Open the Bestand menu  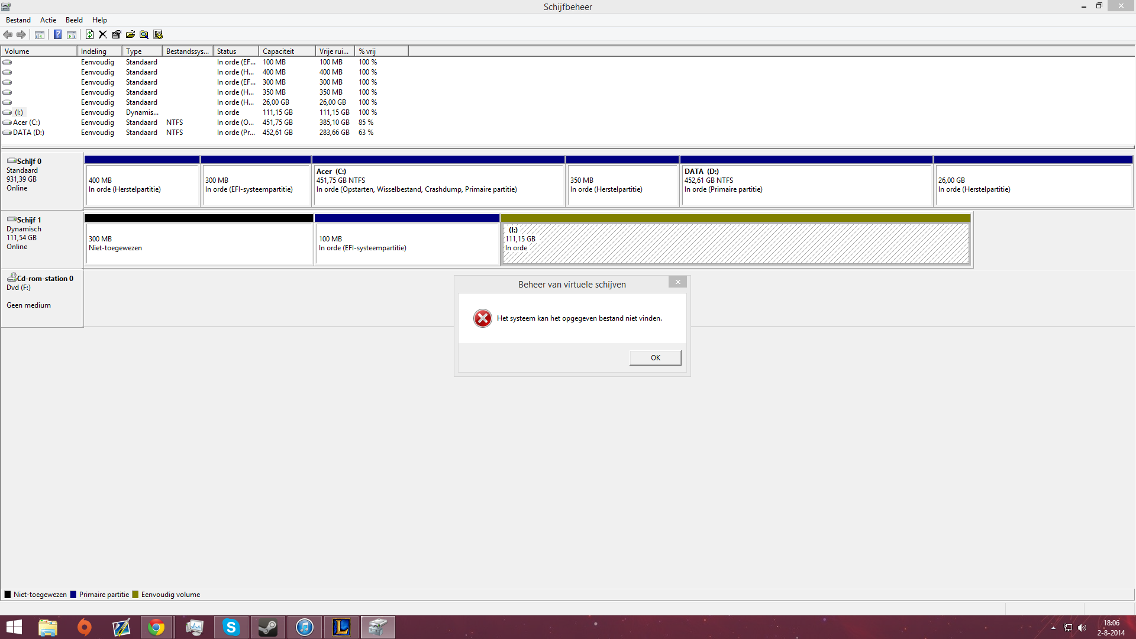coord(18,20)
